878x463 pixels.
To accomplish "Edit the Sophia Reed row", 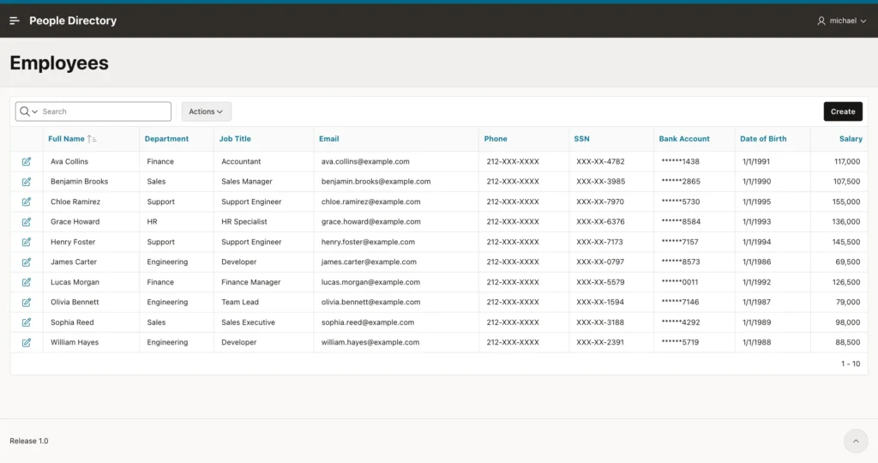I will point(27,322).
